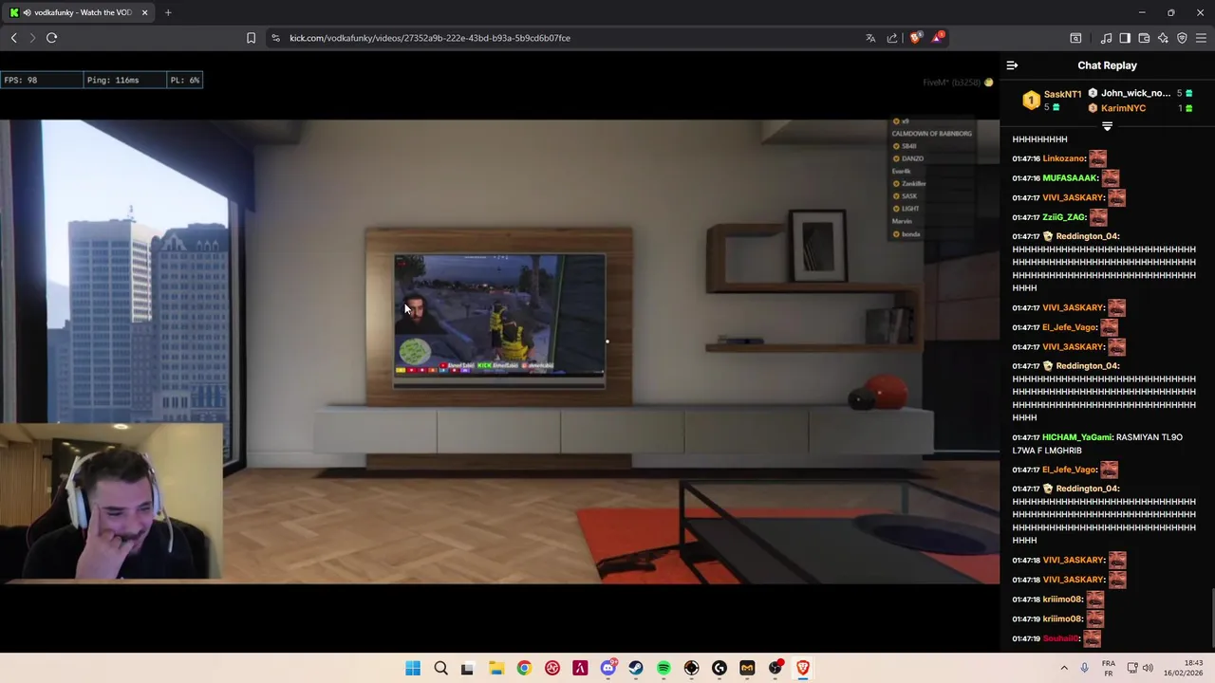Open Windows taskbar search
This screenshot has width=1215, height=683.
pos(440,668)
